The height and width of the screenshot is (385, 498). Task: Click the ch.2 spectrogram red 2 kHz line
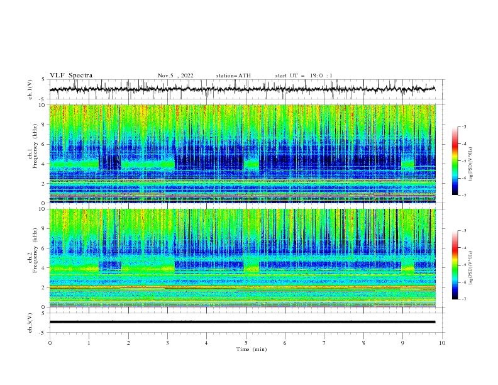[242, 287]
